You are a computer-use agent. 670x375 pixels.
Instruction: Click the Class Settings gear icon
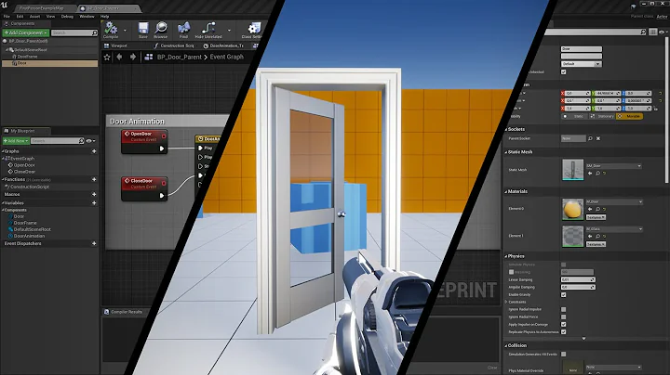pos(254,28)
